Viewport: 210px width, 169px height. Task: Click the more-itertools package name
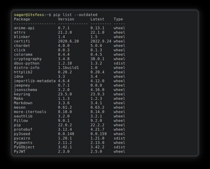click(x=30, y=112)
